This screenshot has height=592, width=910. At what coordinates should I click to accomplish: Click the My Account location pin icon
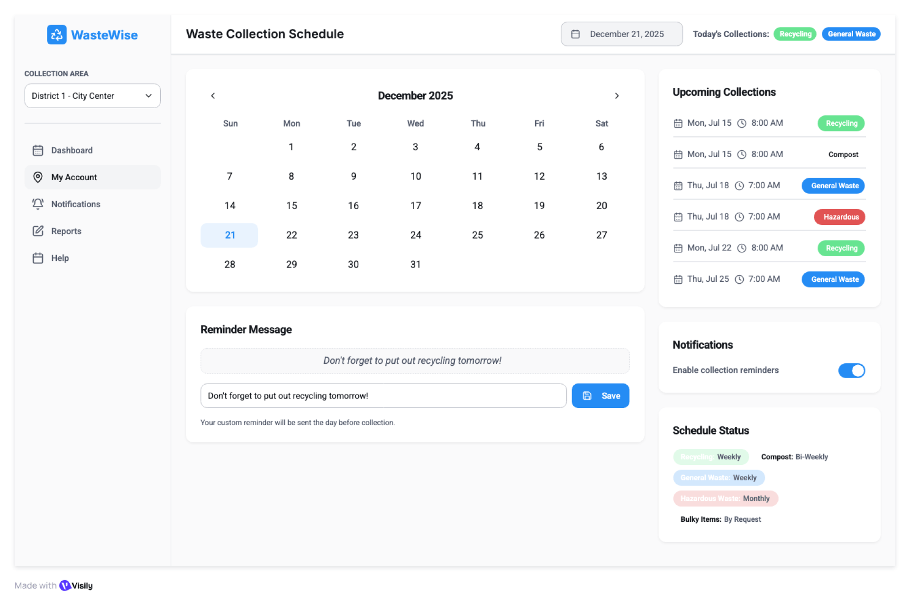(x=38, y=177)
